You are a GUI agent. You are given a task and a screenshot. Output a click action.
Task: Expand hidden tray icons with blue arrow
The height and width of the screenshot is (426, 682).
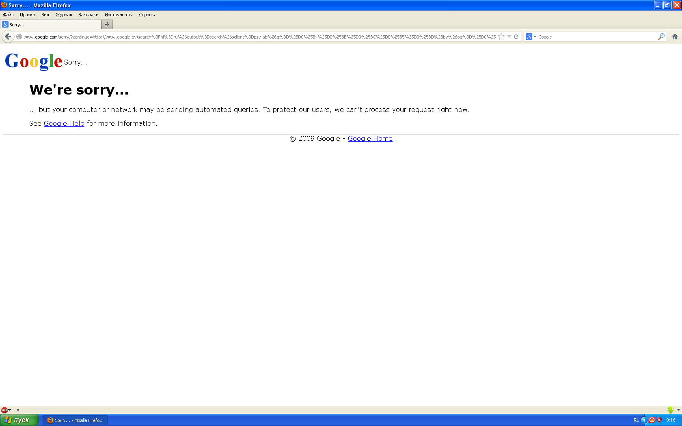pyautogui.click(x=644, y=420)
